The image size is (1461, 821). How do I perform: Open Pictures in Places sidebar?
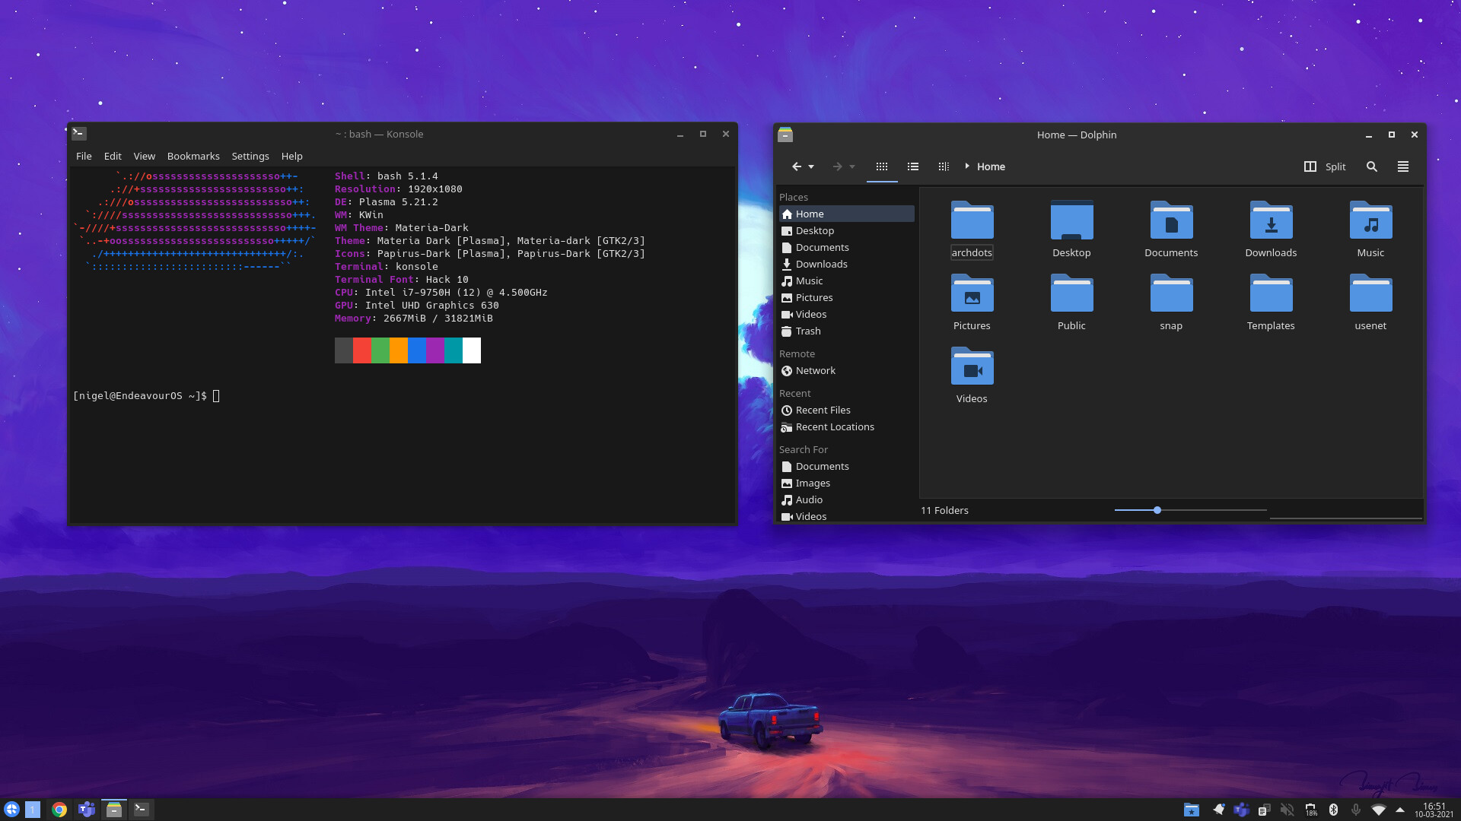(847, 297)
